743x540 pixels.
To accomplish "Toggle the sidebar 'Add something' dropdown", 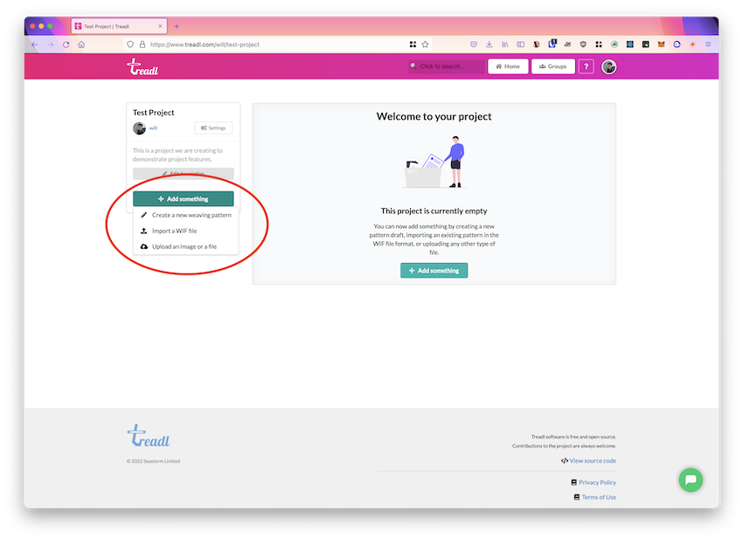I will click(184, 199).
